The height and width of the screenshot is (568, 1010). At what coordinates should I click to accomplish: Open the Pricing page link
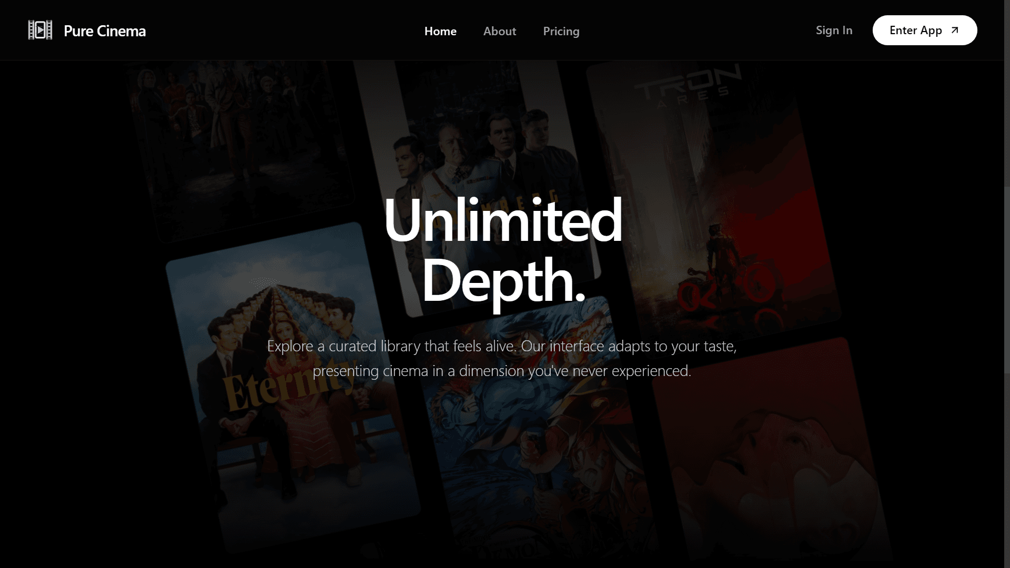click(561, 31)
